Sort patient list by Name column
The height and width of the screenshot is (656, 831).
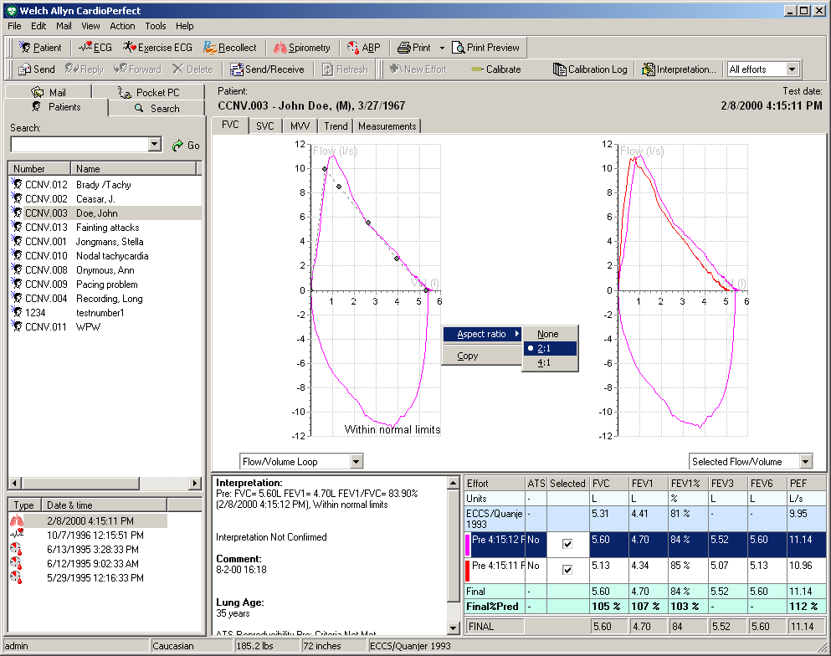(x=133, y=168)
